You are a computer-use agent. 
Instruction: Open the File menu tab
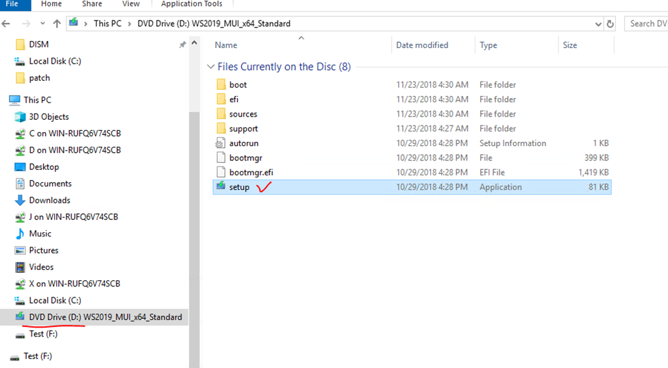12,4
